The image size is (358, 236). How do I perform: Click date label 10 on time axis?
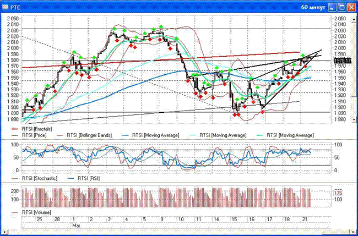point(181,219)
